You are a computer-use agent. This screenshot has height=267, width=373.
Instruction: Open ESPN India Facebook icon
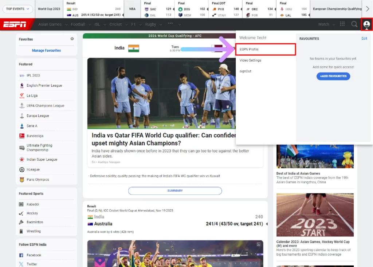coord(21,255)
